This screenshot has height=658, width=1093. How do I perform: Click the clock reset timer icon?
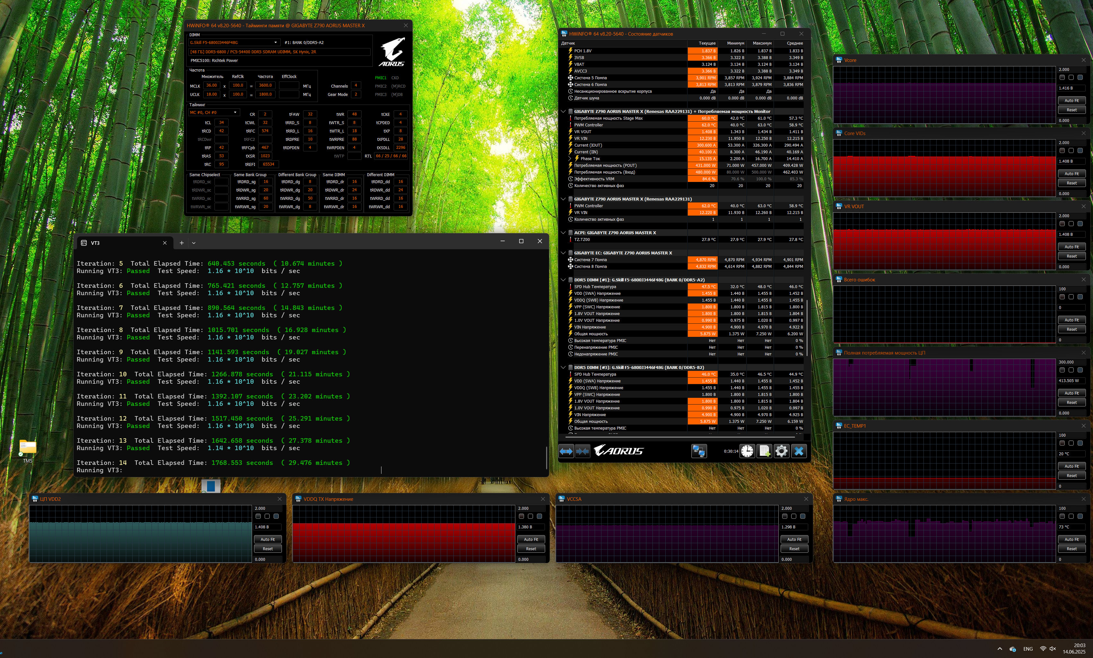[747, 451]
